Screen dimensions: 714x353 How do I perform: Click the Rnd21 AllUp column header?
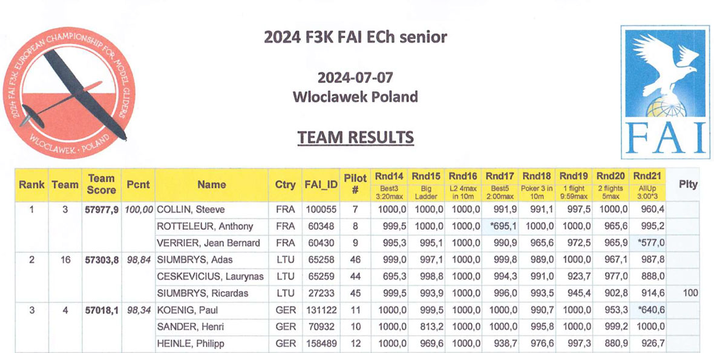(x=647, y=185)
